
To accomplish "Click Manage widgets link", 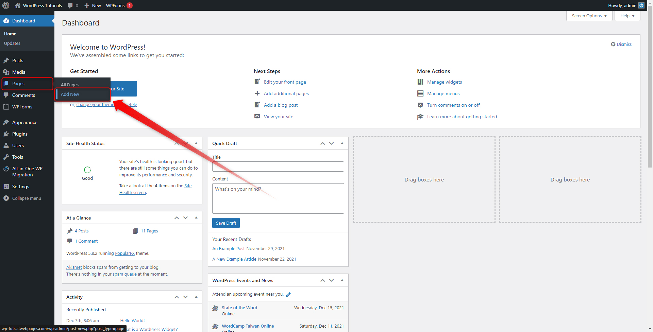I will [x=444, y=82].
